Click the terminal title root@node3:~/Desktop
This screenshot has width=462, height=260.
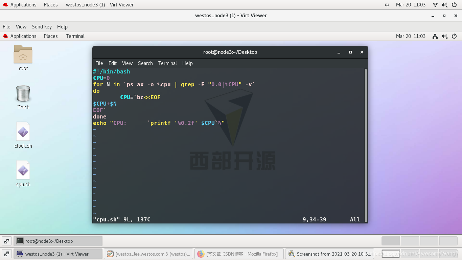point(230,52)
